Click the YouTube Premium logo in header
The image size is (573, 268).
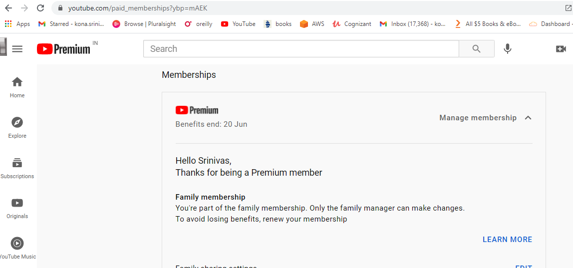(x=63, y=49)
